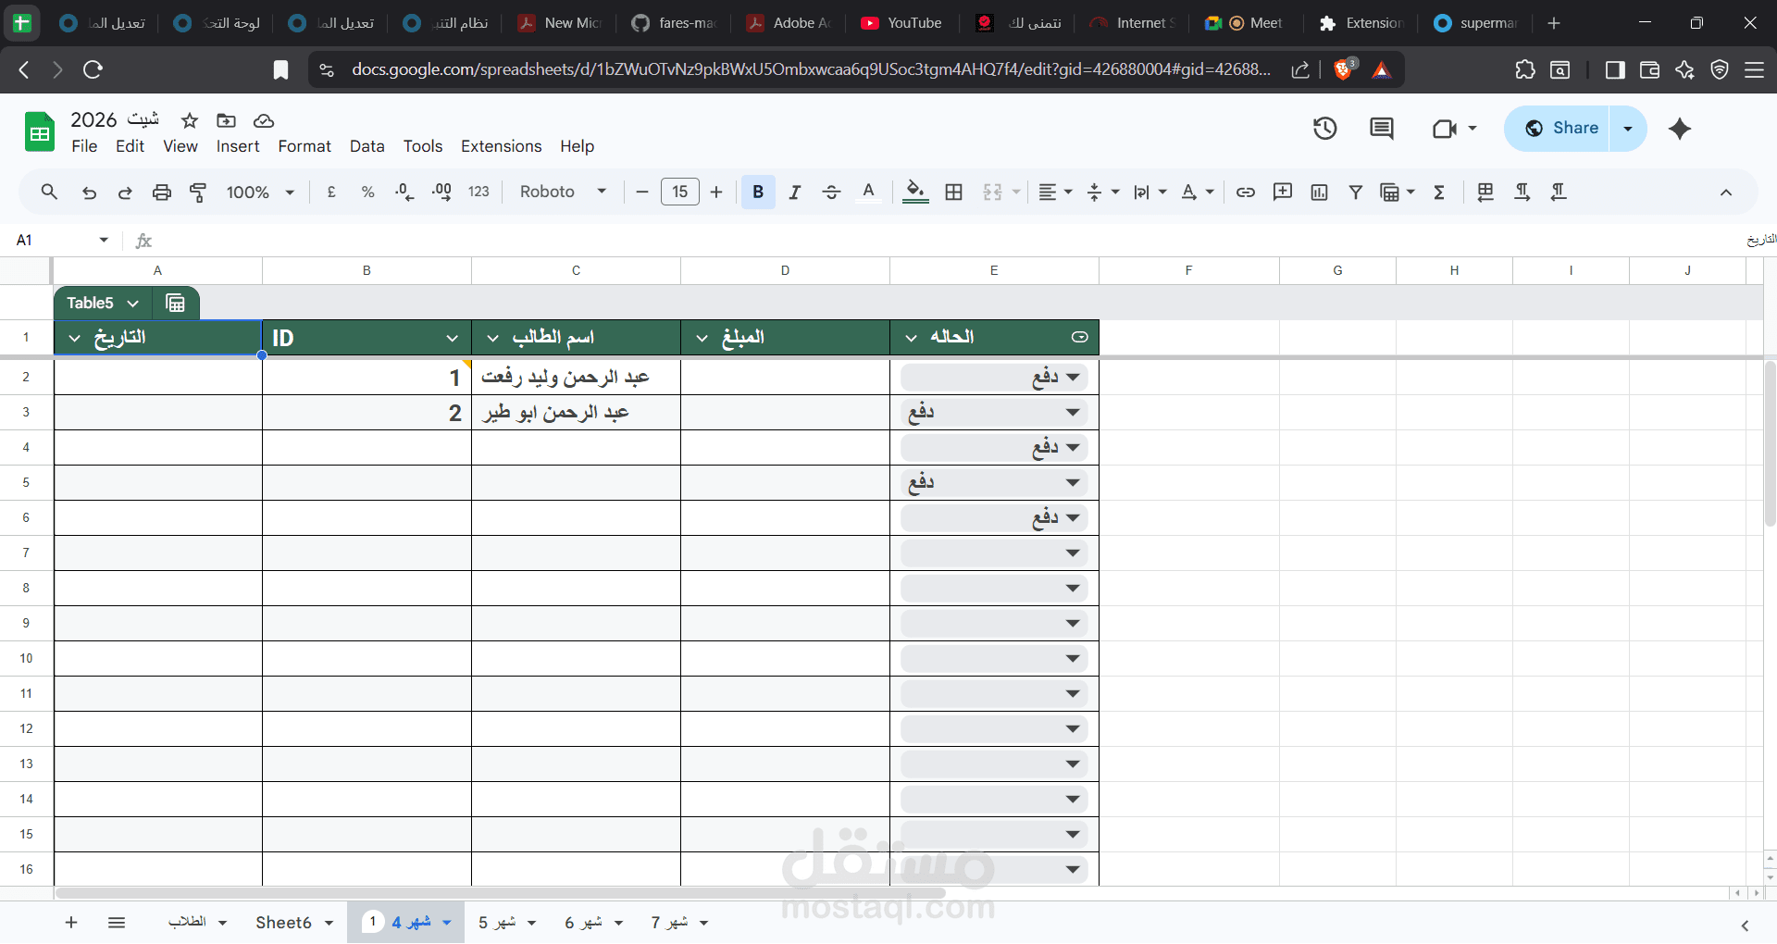Click the Share button
The image size is (1777, 944).
[x=1558, y=129]
